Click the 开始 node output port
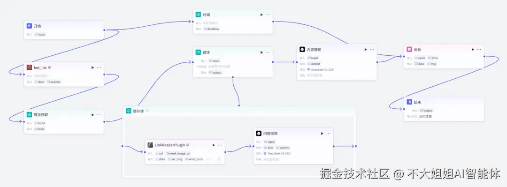 (104, 30)
